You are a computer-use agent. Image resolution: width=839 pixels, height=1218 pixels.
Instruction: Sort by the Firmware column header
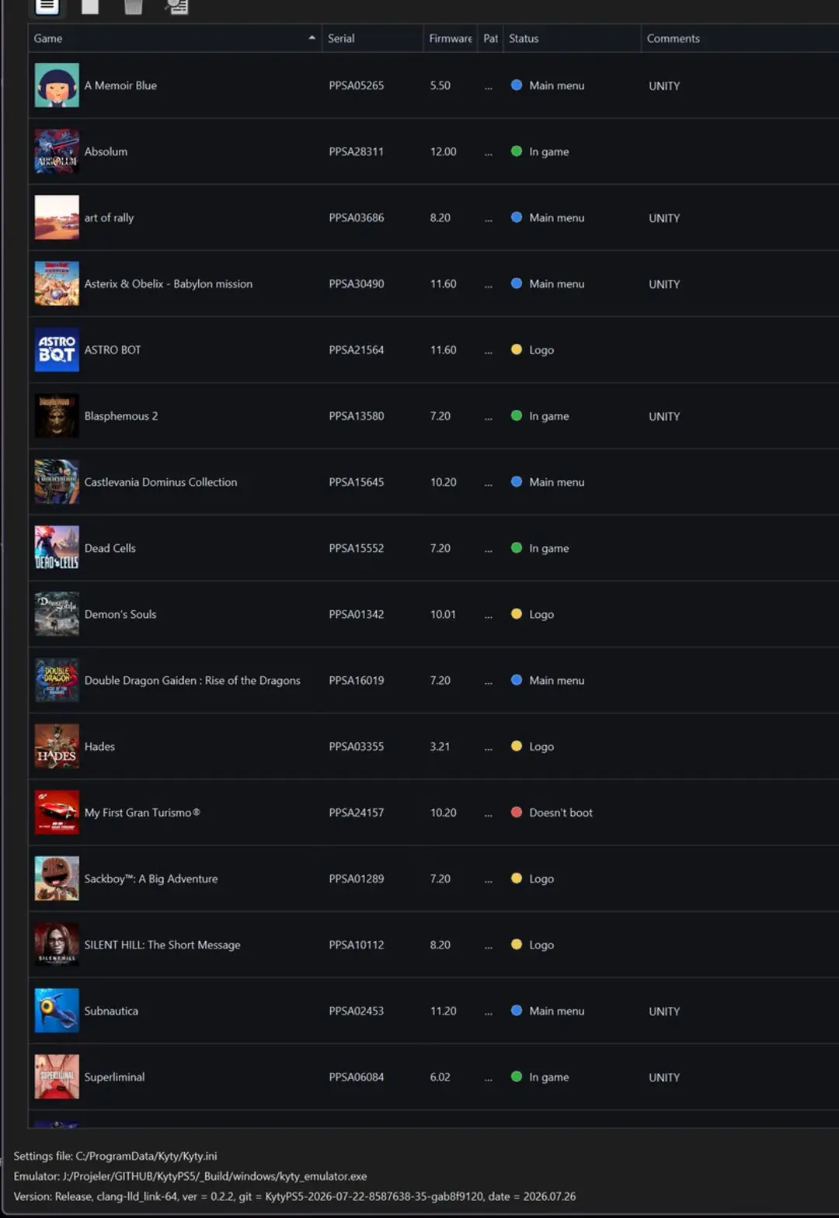pos(451,38)
